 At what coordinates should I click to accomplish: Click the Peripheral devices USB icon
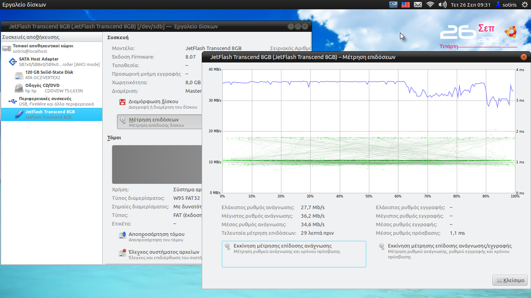(12, 101)
